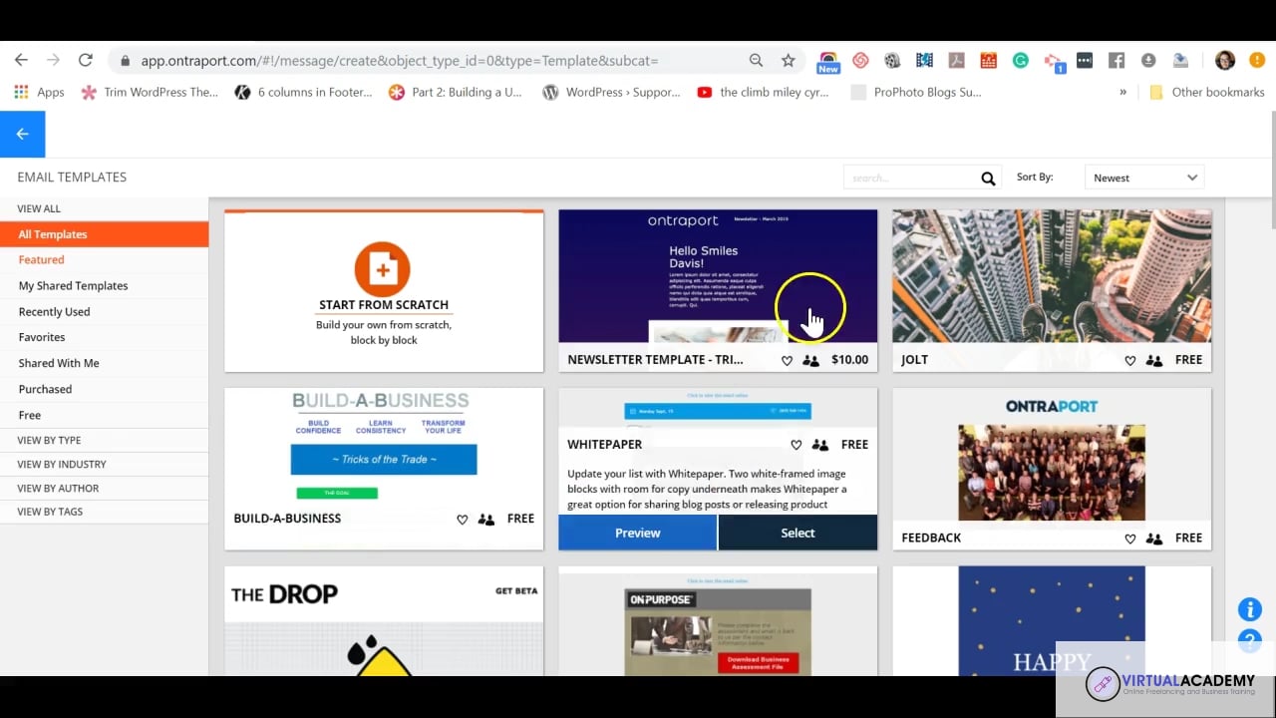
Task: Expand View By Author section
Action: pyautogui.click(x=104, y=488)
